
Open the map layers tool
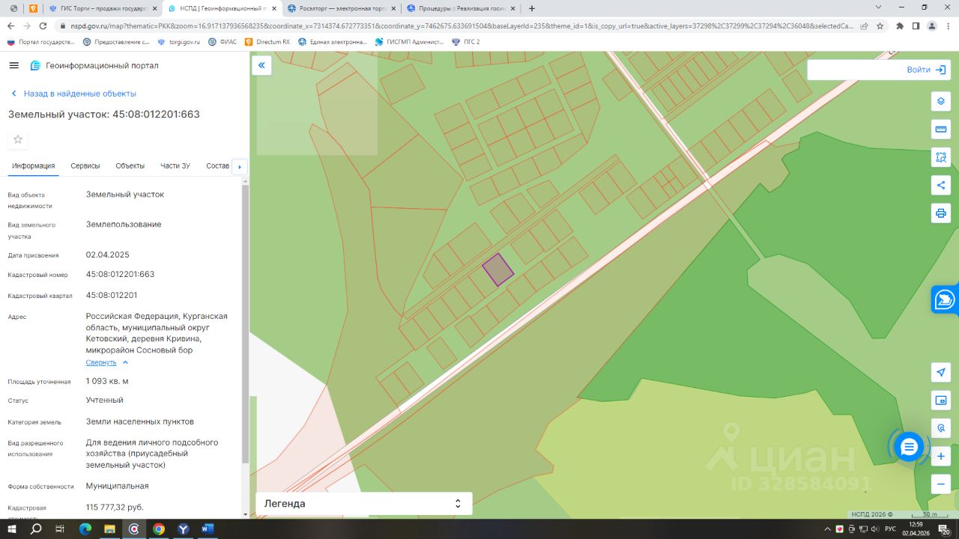(941, 101)
